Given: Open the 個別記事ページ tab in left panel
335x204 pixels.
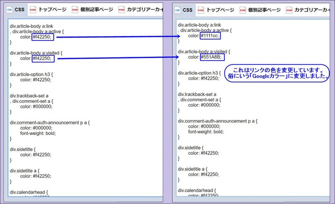Looking at the screenshot, I should [93, 10].
